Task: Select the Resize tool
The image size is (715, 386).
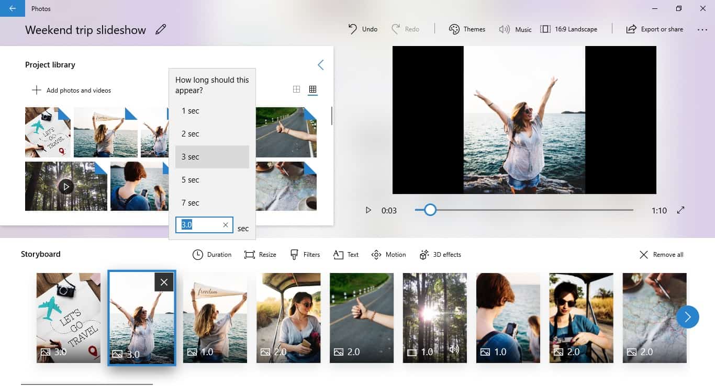Action: click(x=260, y=255)
